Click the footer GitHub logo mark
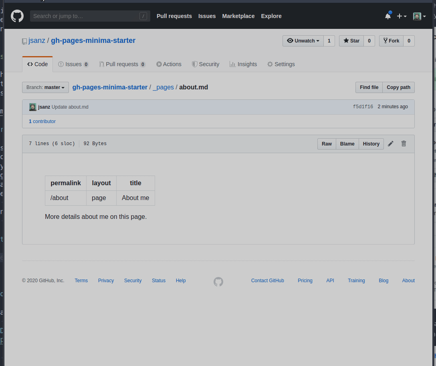This screenshot has height=366, width=436. click(218, 281)
